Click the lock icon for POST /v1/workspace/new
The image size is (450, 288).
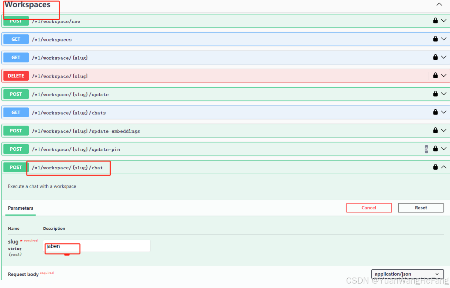click(435, 21)
